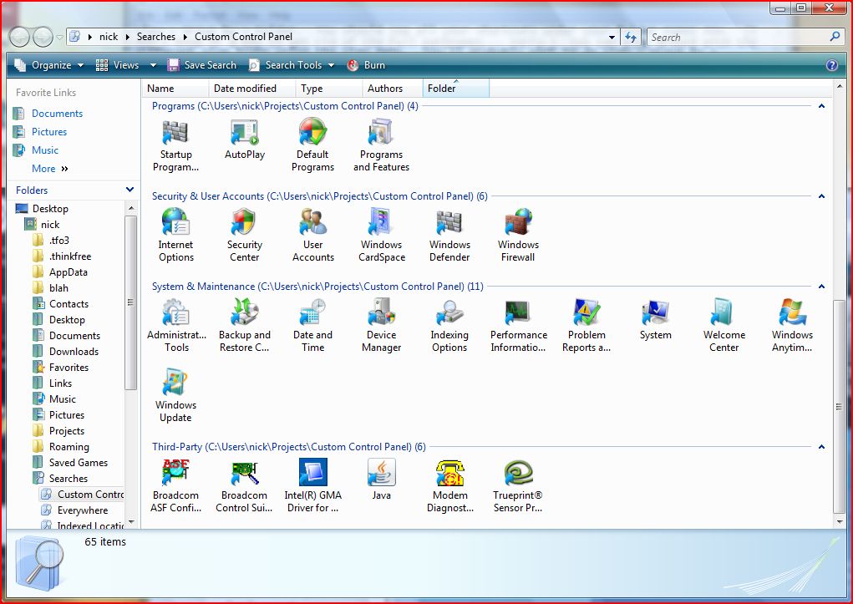Viewport: 853px width, 604px height.
Task: Expand More favorite links
Action: pos(50,169)
